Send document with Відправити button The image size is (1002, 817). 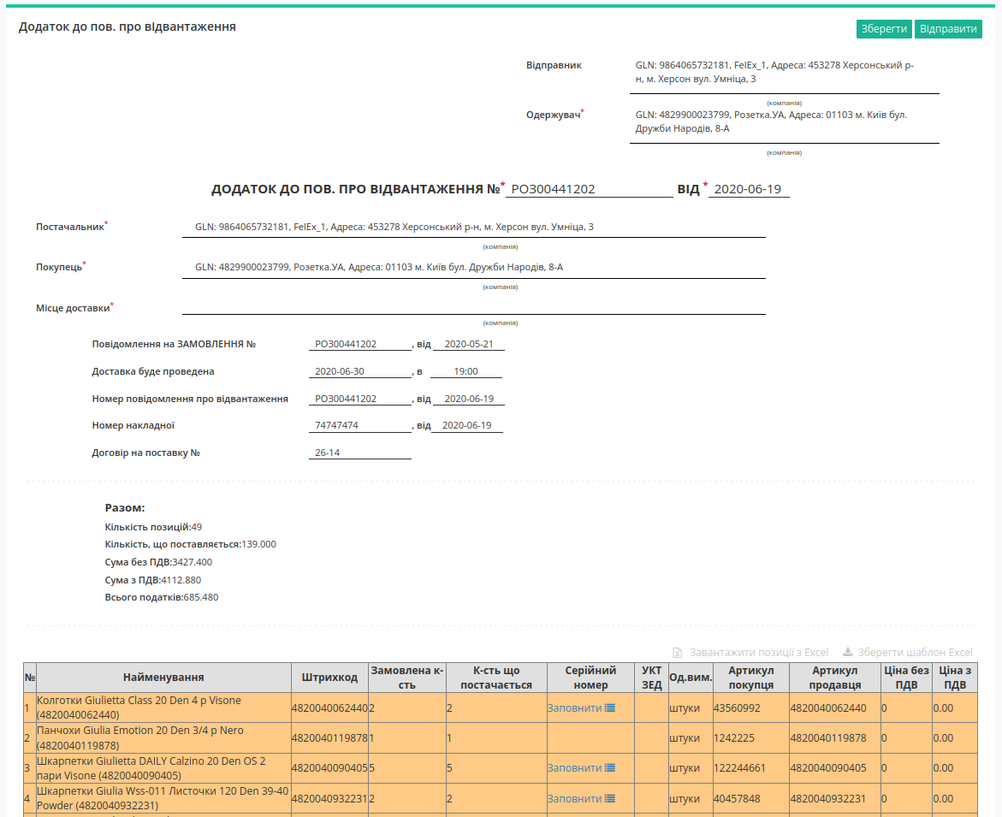coord(948,29)
